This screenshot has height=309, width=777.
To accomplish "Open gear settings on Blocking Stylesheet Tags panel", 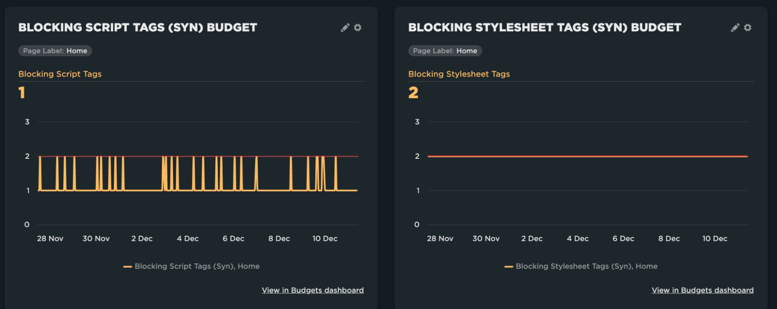I will [747, 28].
